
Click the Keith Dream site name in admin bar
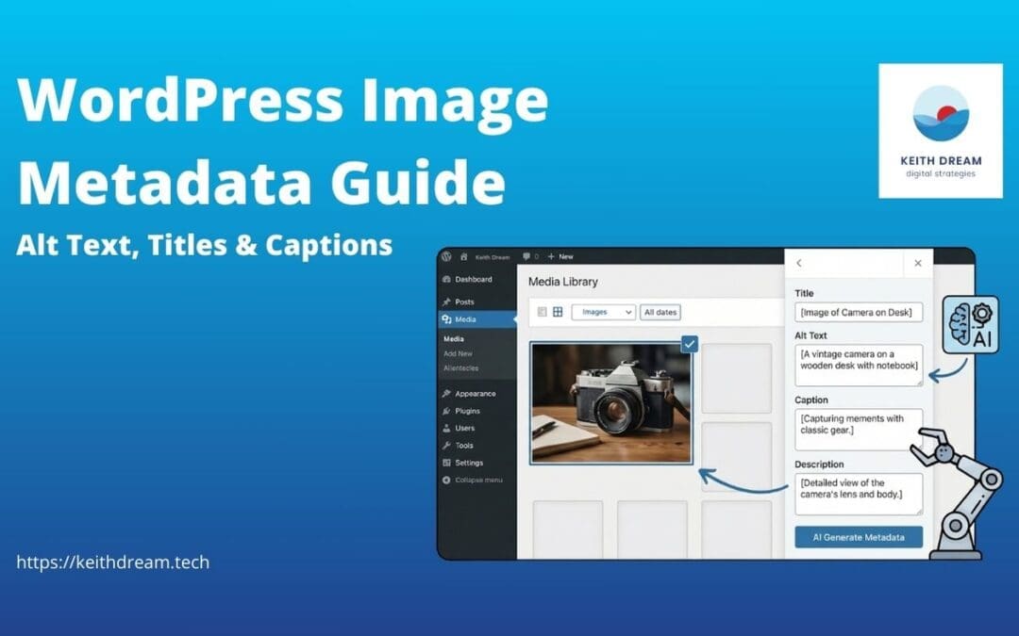pos(493,257)
